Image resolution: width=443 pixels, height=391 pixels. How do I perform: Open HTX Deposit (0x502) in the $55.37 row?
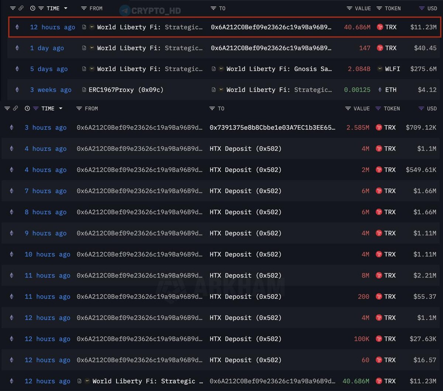click(x=245, y=297)
